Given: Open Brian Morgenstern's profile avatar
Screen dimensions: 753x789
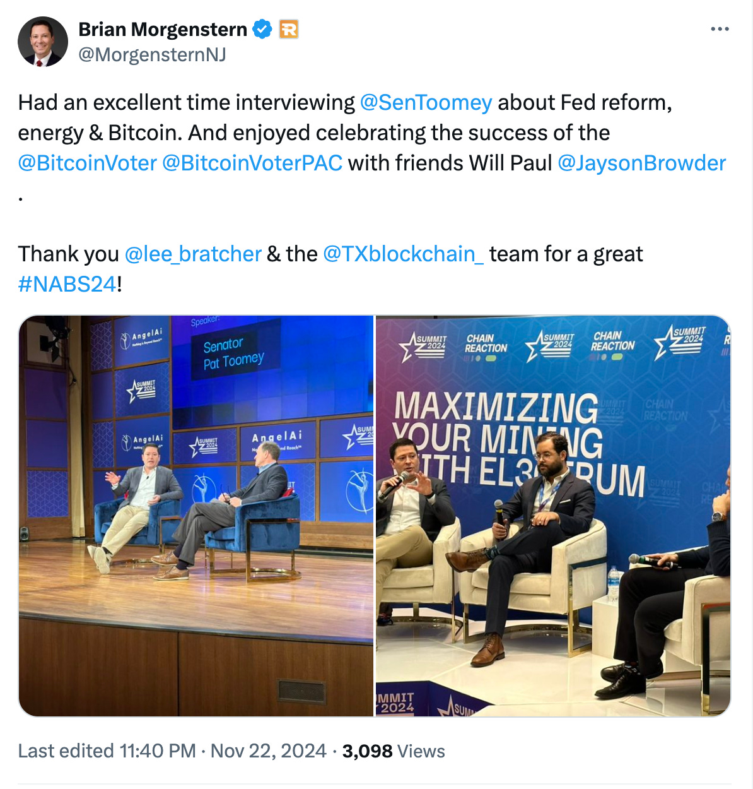Looking at the screenshot, I should (x=42, y=42).
